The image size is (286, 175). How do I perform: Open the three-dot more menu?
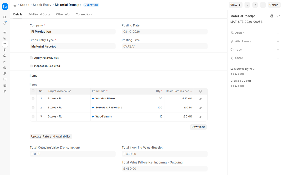263,5
